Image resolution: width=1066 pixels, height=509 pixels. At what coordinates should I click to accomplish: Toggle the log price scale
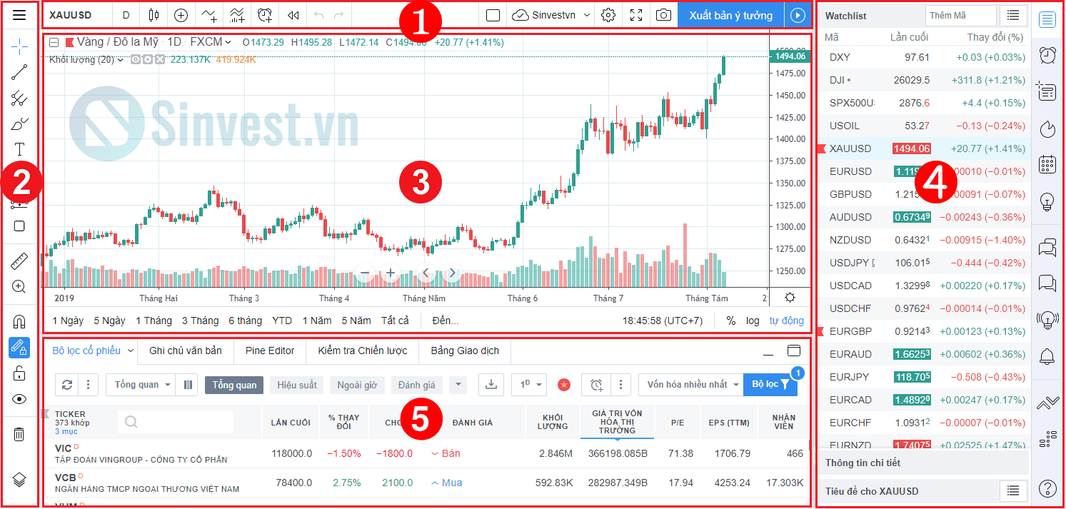(x=753, y=321)
